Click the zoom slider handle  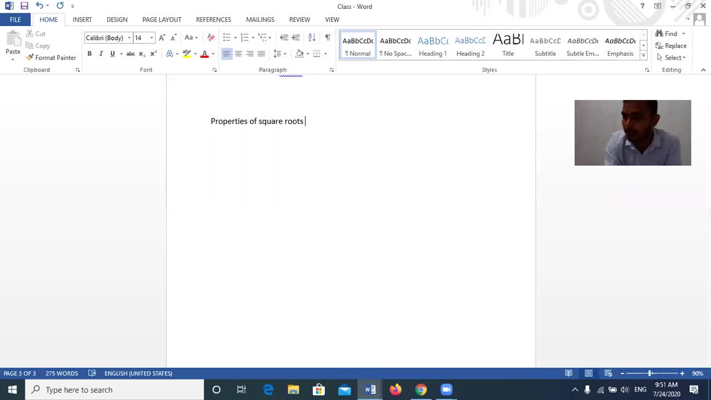[650, 373]
